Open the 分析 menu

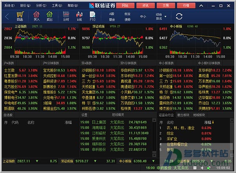41,6
